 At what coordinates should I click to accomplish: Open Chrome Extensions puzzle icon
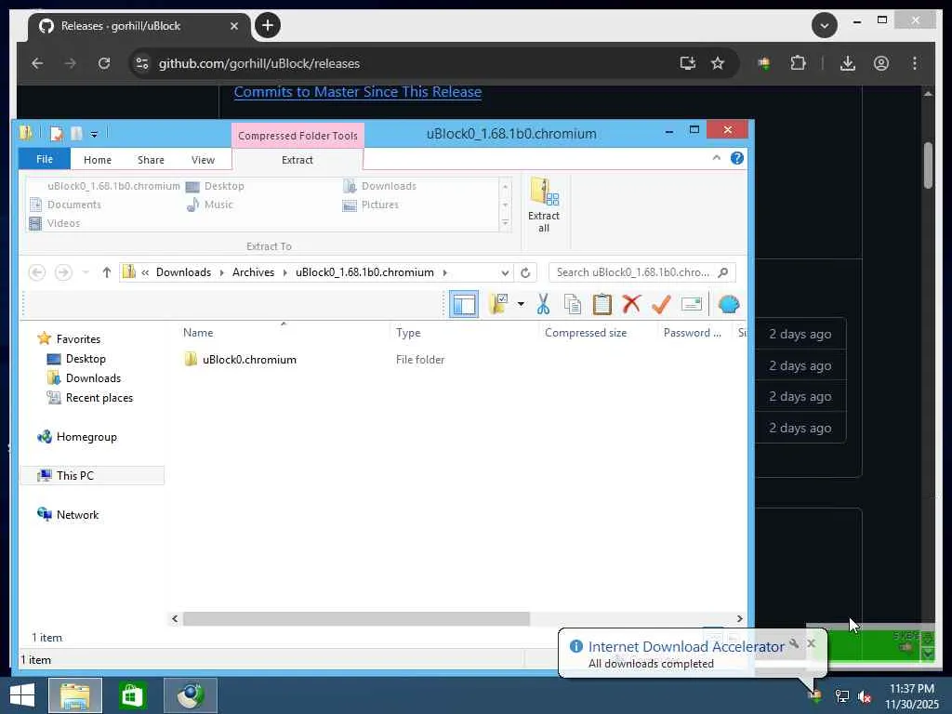click(798, 63)
